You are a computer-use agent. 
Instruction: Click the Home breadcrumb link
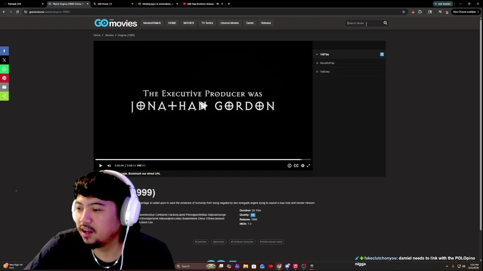97,35
